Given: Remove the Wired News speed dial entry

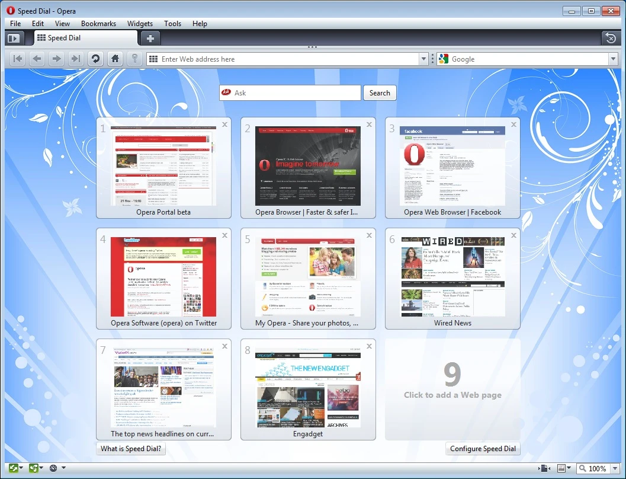Looking at the screenshot, I should coord(514,235).
